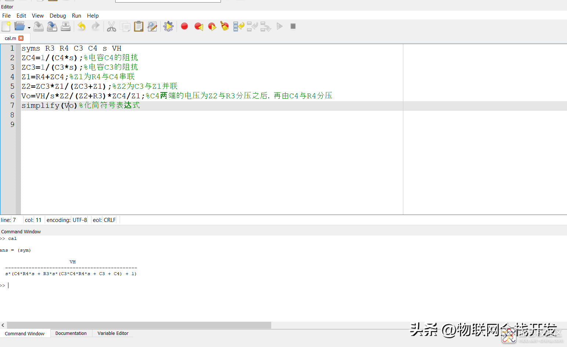Save file and run script
Image resolution: width=567 pixels, height=347 pixels.
coord(168,26)
